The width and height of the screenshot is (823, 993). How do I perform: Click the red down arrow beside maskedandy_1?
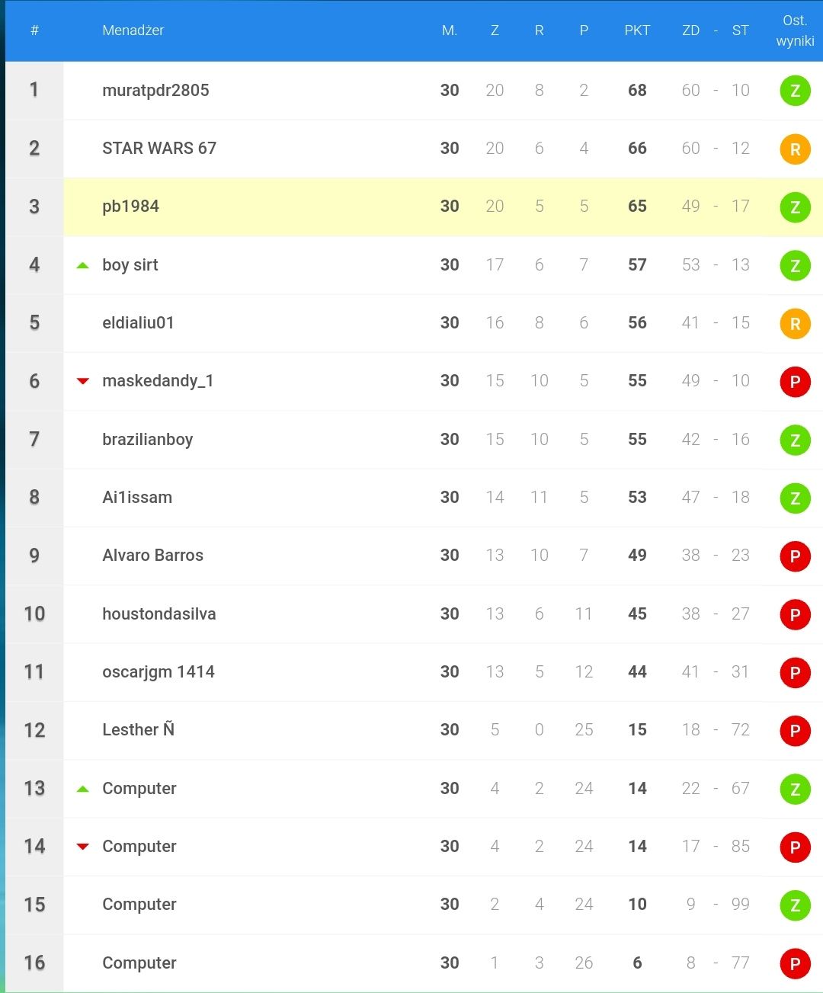point(83,381)
